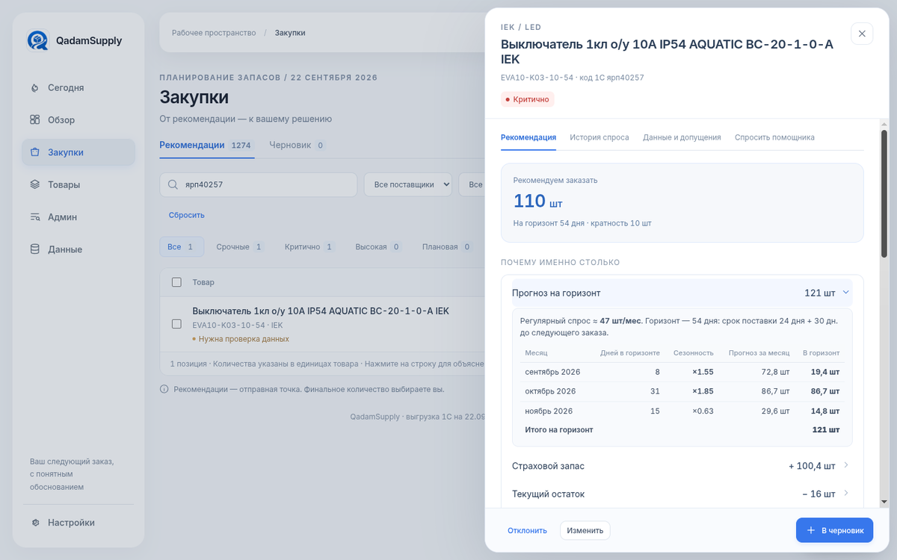Filter by Высокая chip
The width and height of the screenshot is (897, 560).
tap(378, 246)
